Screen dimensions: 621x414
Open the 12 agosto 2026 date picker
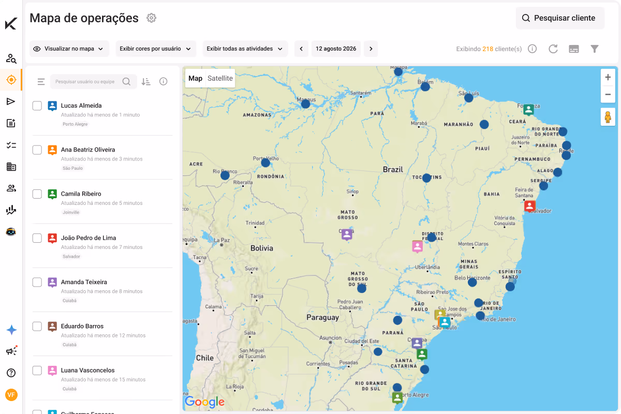pos(336,49)
